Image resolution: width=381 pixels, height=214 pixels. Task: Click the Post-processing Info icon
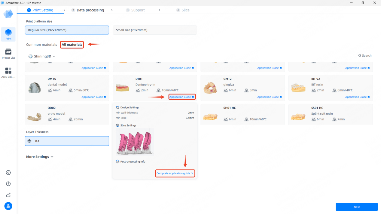pos(117,162)
